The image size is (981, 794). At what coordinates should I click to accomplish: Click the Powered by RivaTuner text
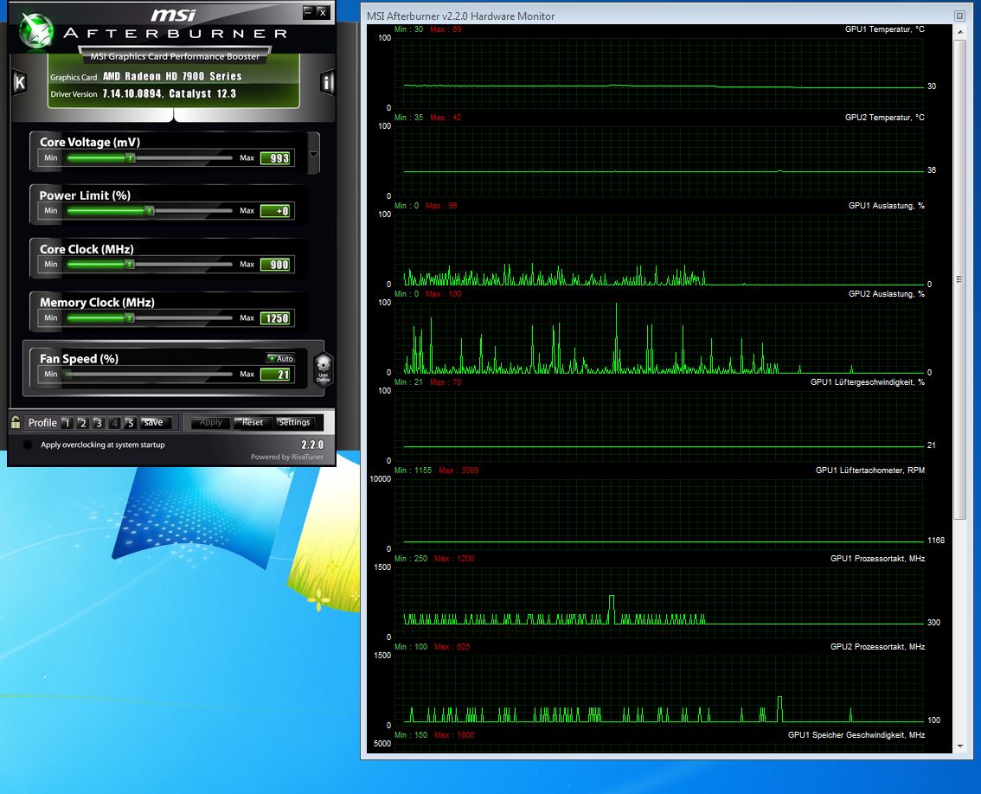[x=287, y=457]
